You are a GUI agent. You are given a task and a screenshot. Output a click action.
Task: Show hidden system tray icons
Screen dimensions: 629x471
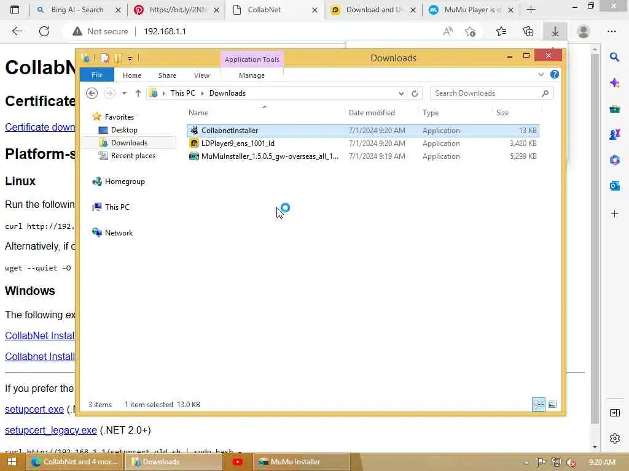526,462
